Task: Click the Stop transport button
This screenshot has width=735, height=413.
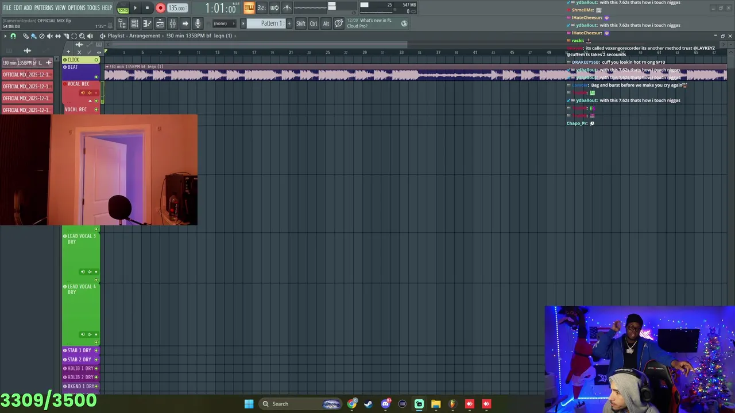Action: pyautogui.click(x=147, y=8)
